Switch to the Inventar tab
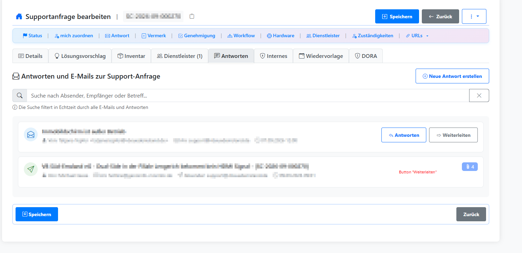Screen dimensions: 522x253 coord(131,56)
